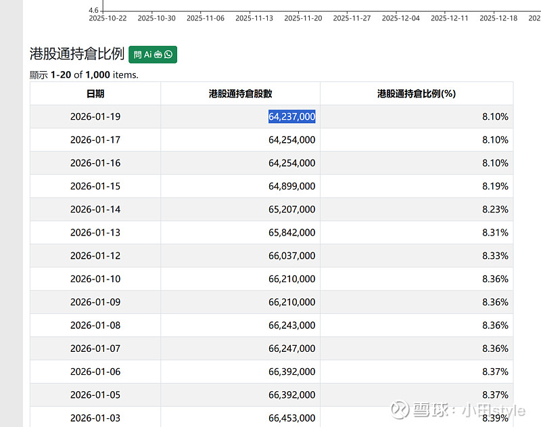Click the 2025-12-18 chart axis label
The width and height of the screenshot is (541, 427).
[498, 18]
